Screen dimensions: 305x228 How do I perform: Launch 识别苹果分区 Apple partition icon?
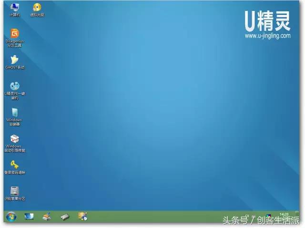click(15, 193)
